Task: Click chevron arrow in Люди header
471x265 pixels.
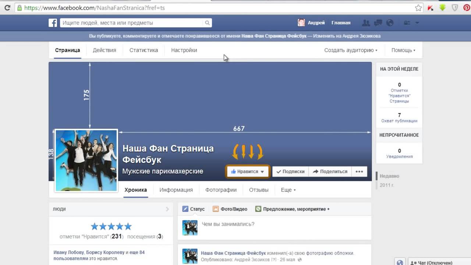Action: [167, 209]
